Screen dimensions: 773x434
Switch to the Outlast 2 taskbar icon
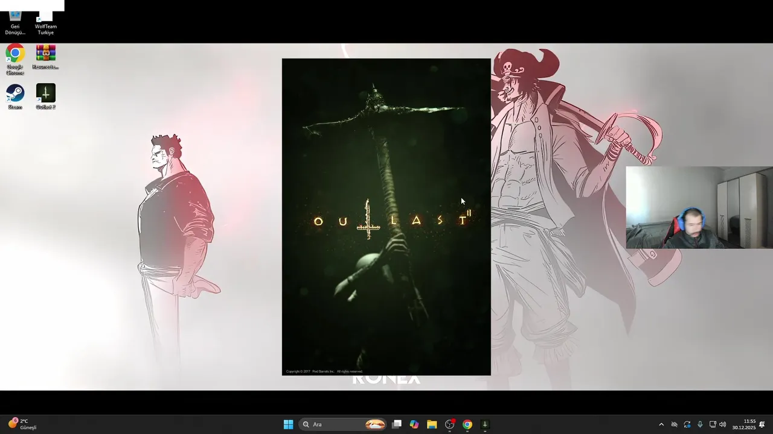[x=484, y=424]
